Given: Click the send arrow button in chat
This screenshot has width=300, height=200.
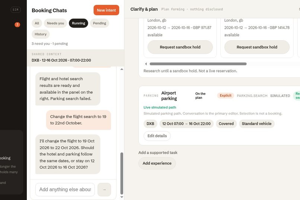Looking at the screenshot, I should pos(104,190).
